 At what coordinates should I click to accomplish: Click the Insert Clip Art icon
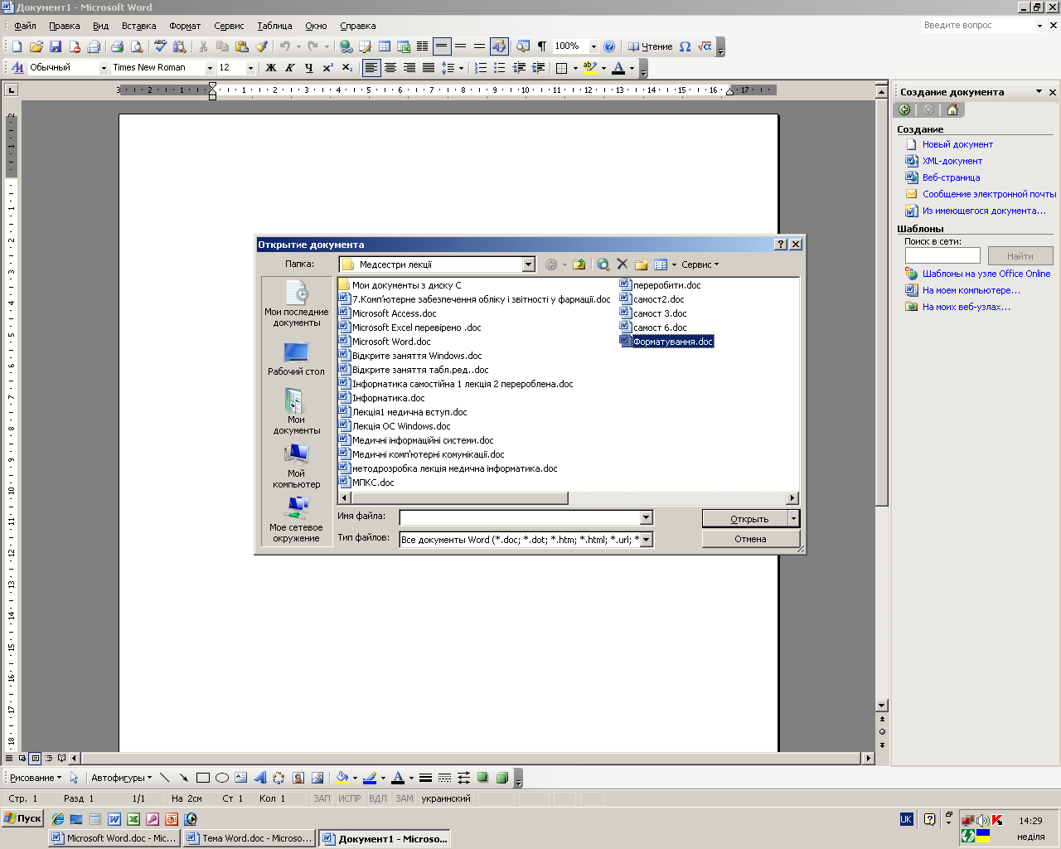coord(298,778)
